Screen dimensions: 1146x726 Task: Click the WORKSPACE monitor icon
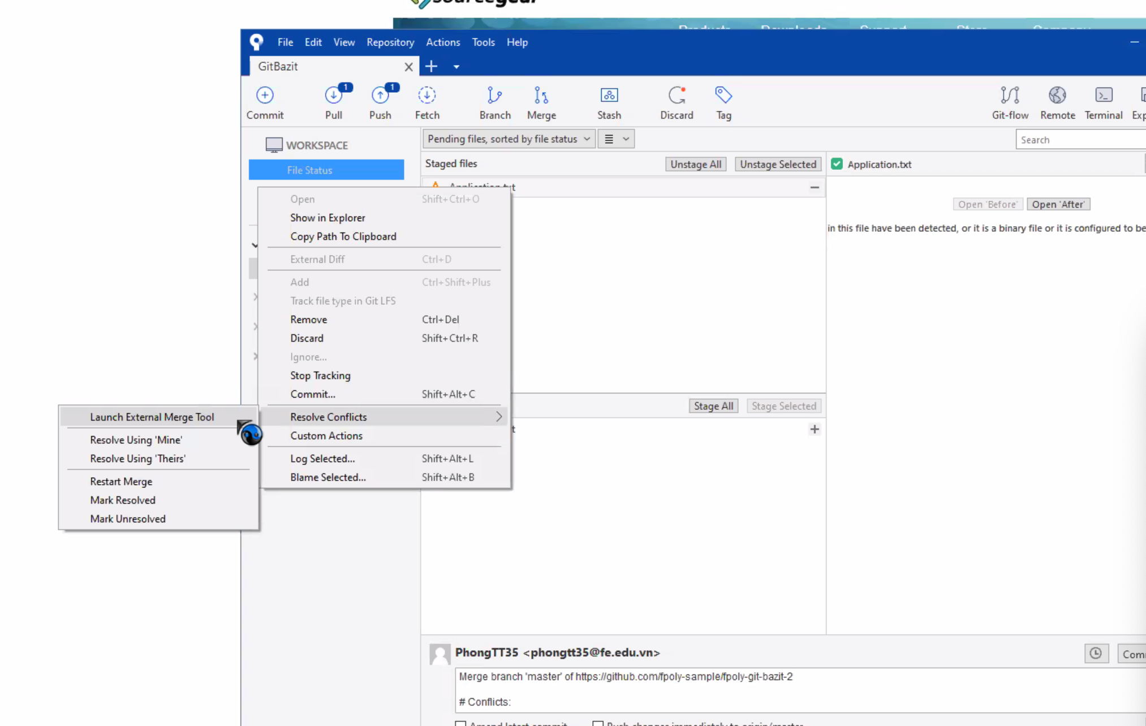[274, 145]
